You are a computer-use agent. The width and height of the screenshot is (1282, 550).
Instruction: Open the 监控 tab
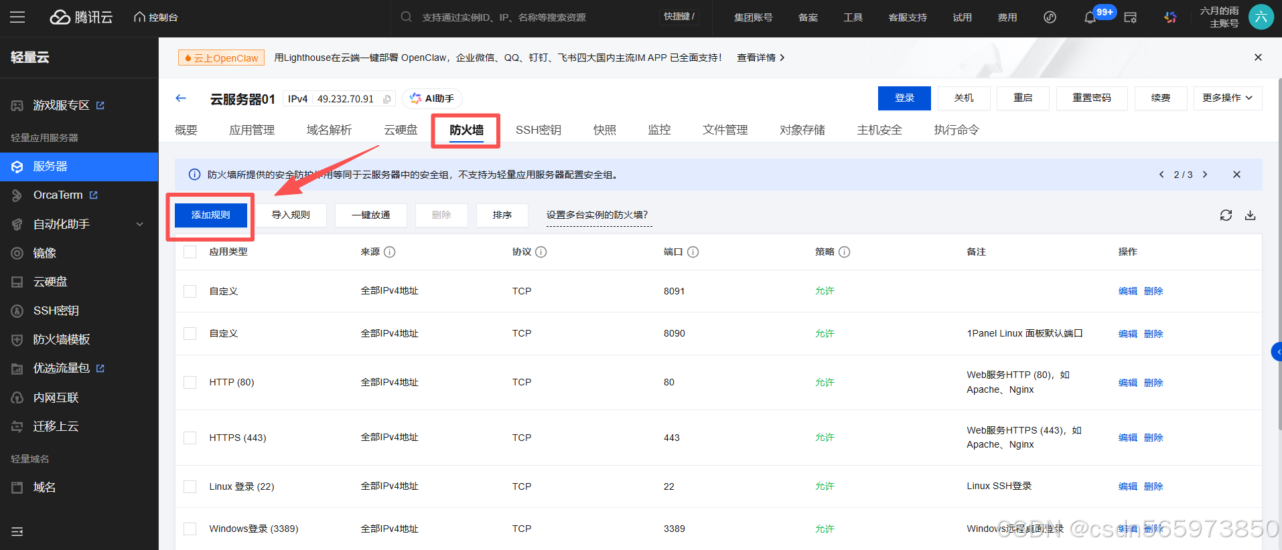tap(659, 130)
